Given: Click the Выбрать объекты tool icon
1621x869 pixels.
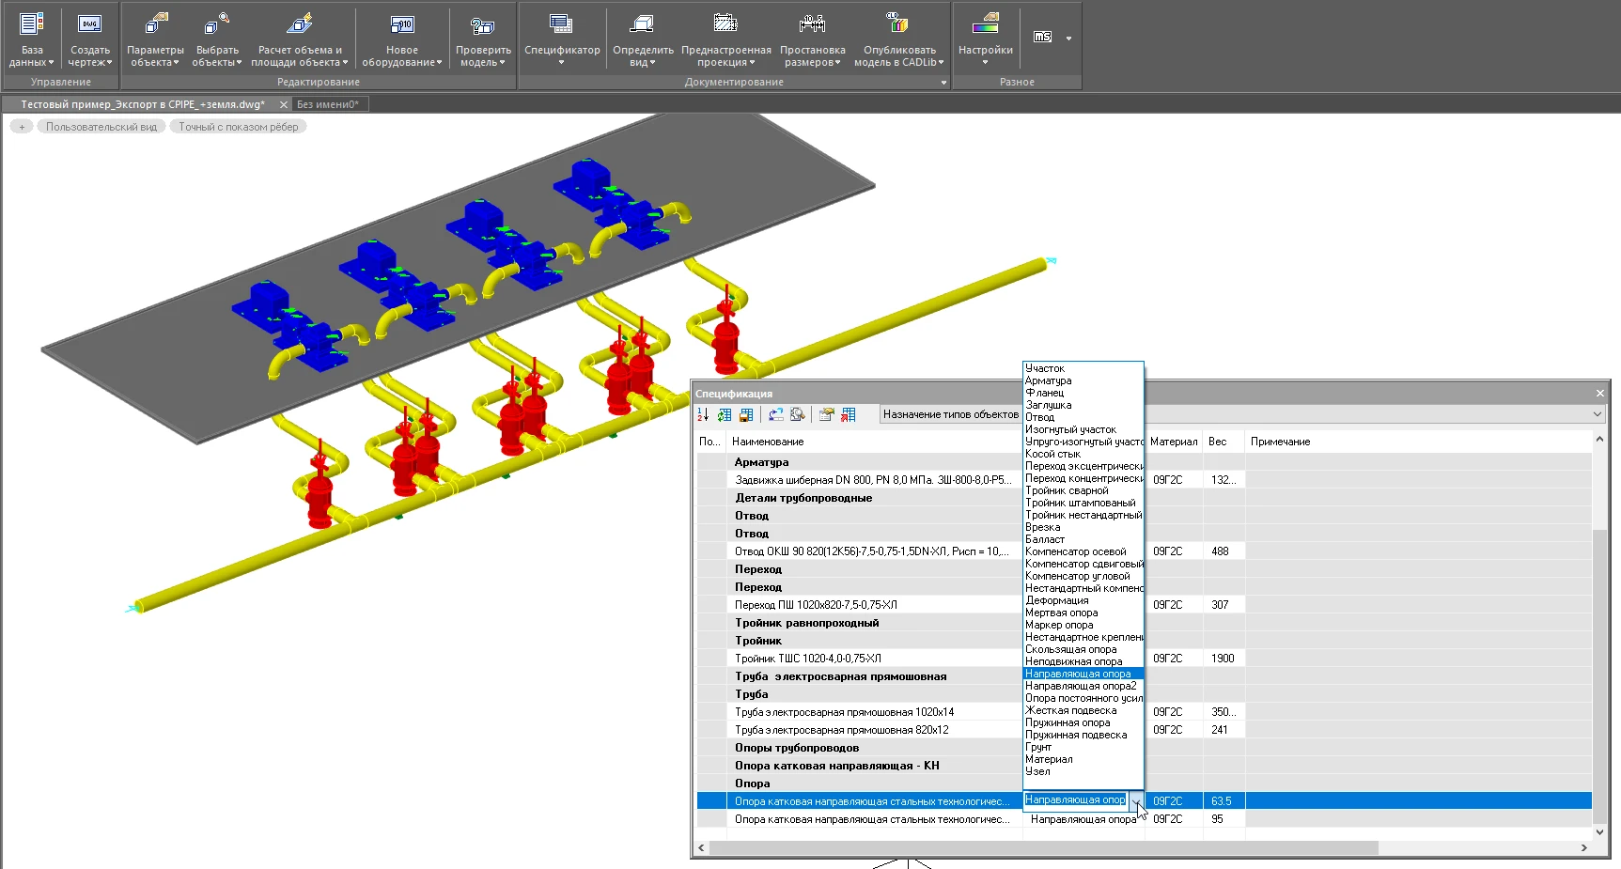Looking at the screenshot, I should (217, 25).
